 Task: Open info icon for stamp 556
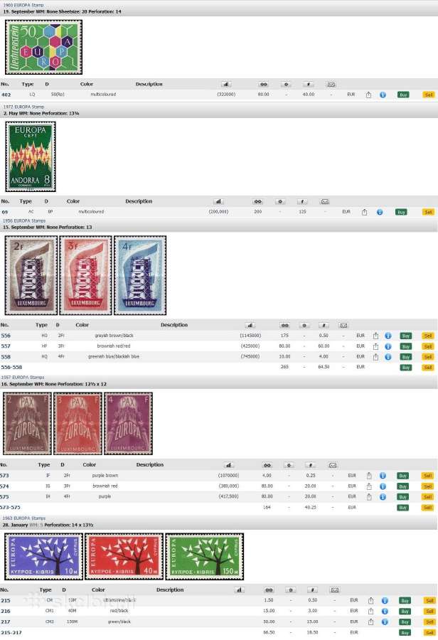(388, 336)
